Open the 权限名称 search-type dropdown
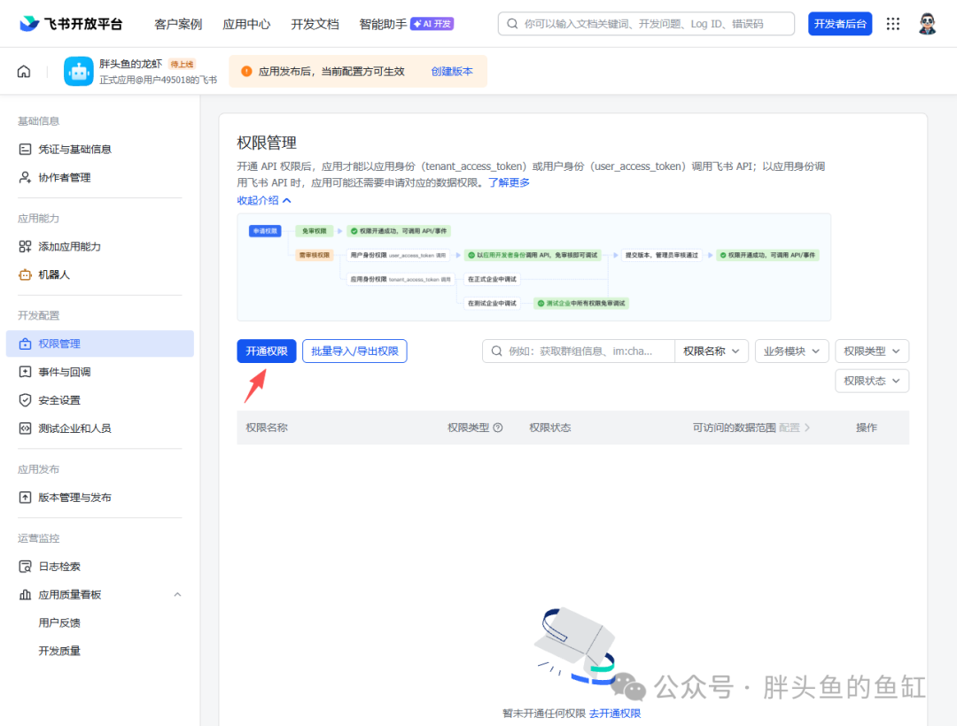Image resolution: width=957 pixels, height=726 pixels. (711, 351)
